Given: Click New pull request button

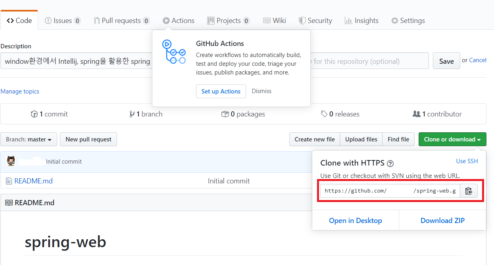Looking at the screenshot, I should pos(88,139).
